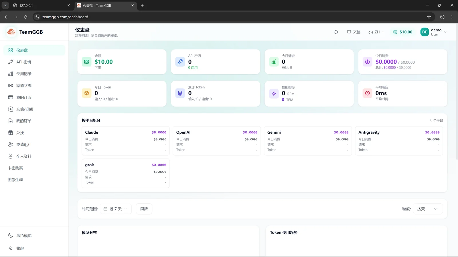Click the $10.00 balance button in header

tap(403, 32)
